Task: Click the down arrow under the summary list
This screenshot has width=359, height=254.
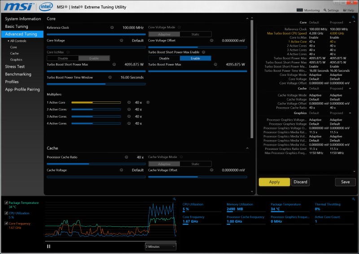Action: pos(354,171)
